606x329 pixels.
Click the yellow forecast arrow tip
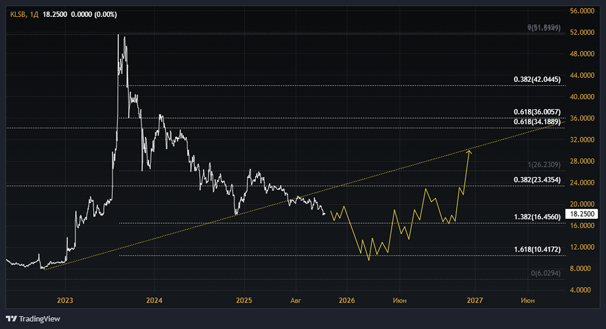[x=469, y=151]
